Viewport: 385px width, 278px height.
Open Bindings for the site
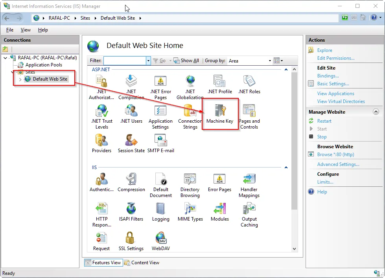click(x=328, y=76)
